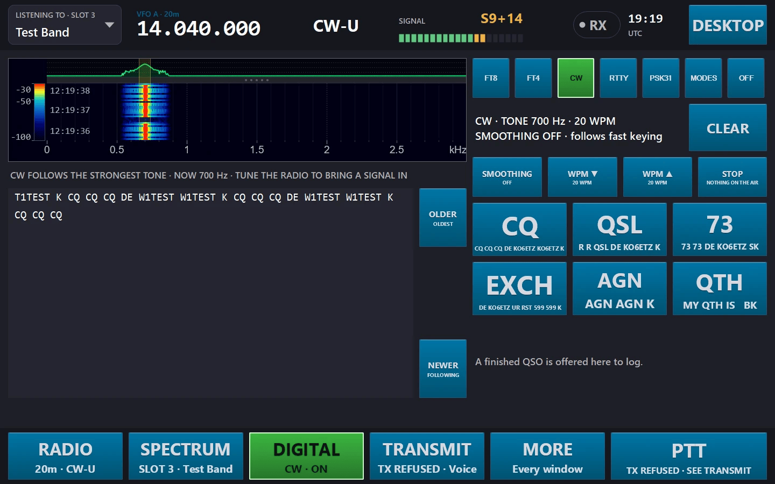Viewport: 775px width, 484px height.
Task: Switch to the RADIO tab
Action: (65, 456)
